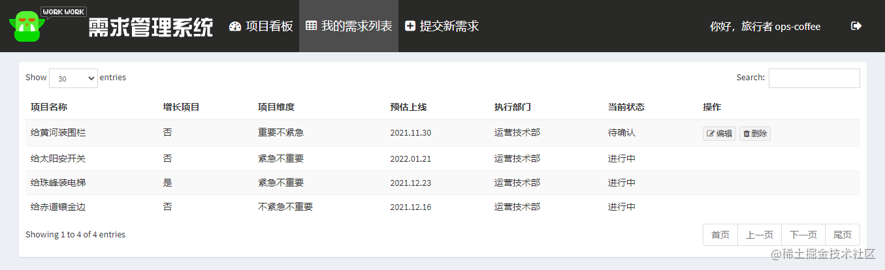Open the 我的需求列表 tab
This screenshot has height=270, width=885.
pos(349,26)
